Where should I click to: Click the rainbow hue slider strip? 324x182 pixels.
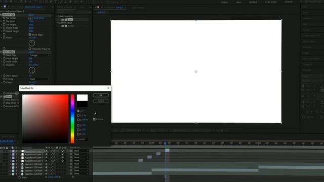(x=72, y=119)
